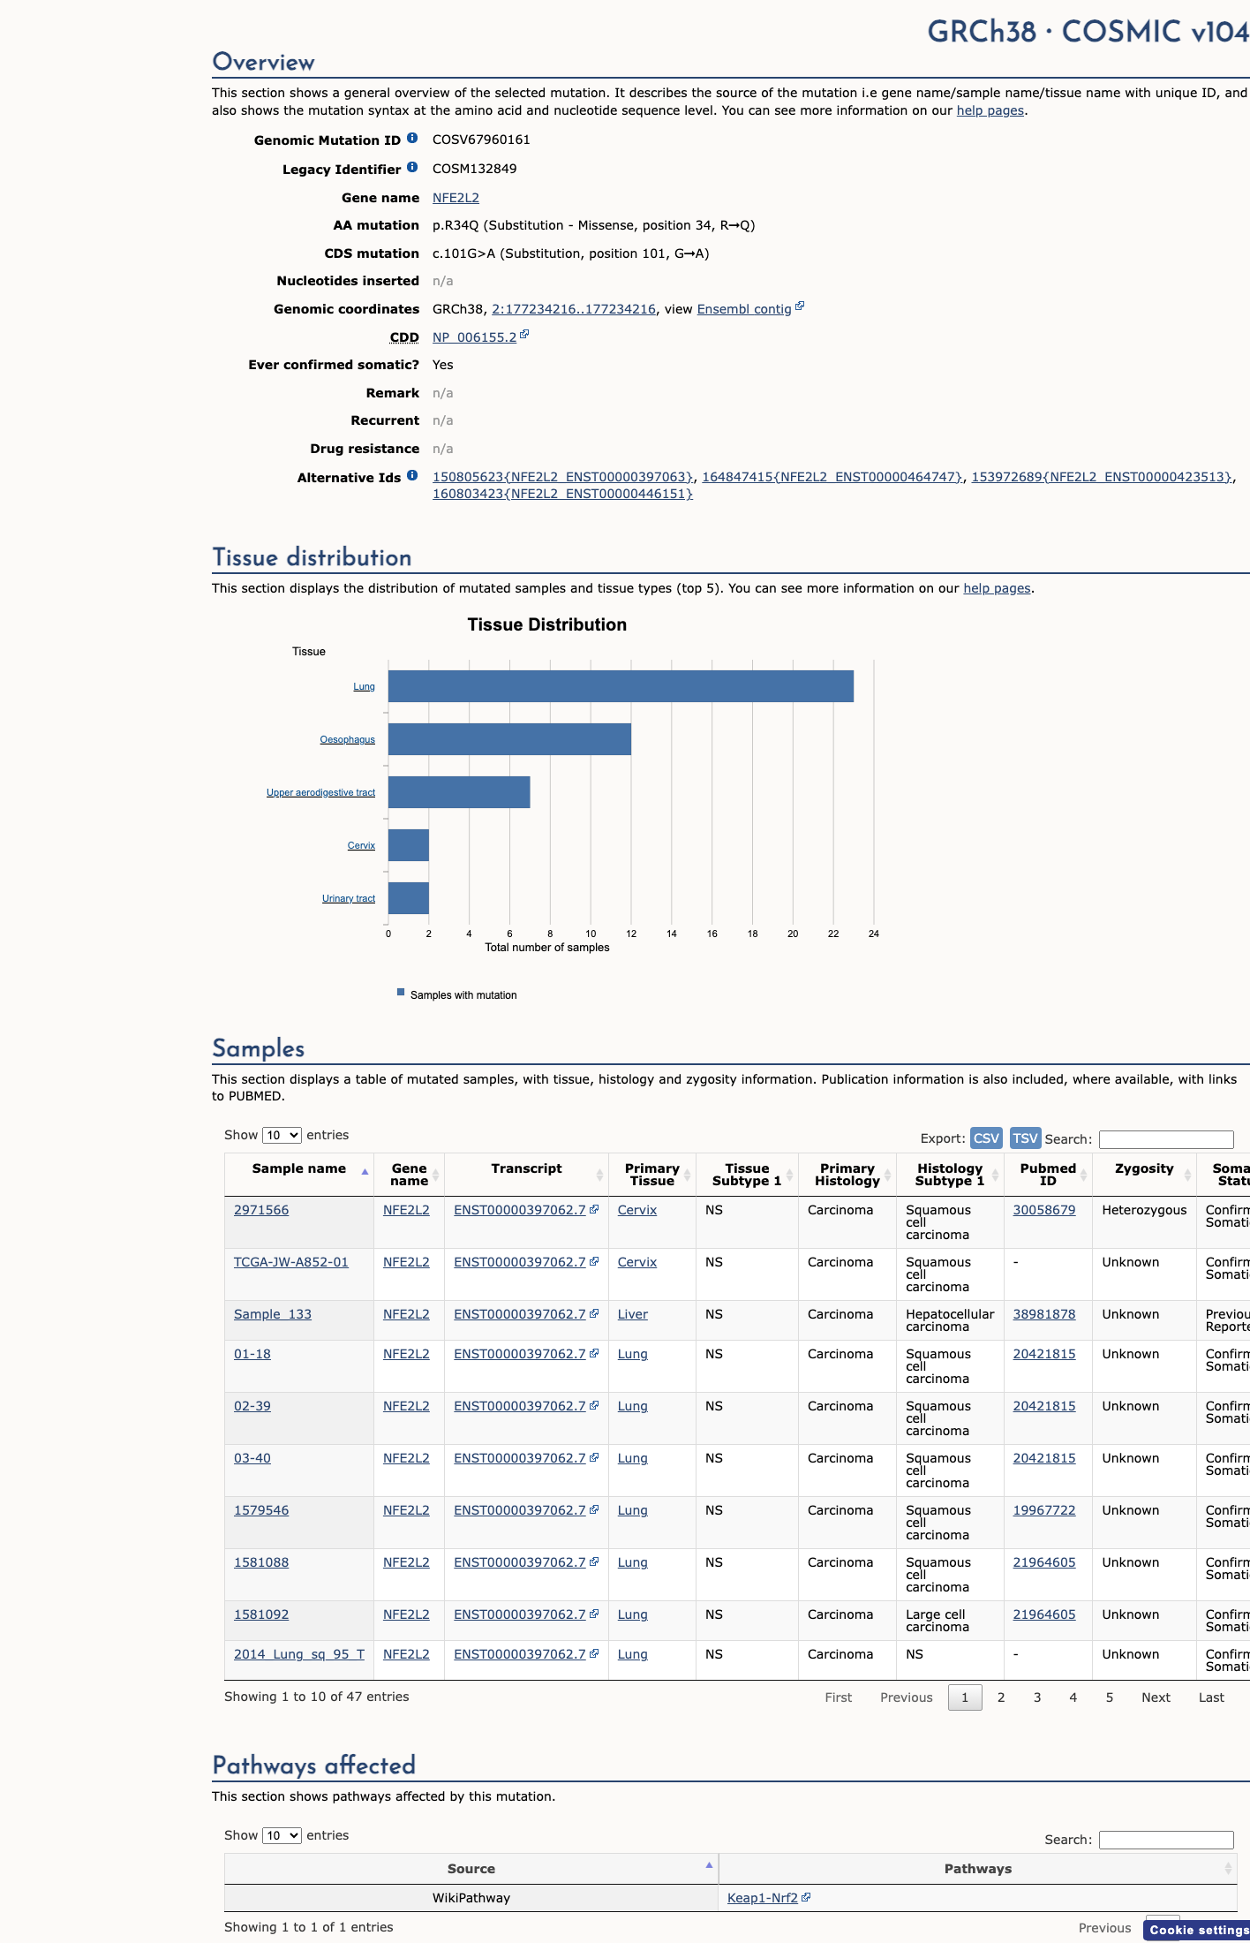The height and width of the screenshot is (1943, 1250).
Task: Click the Oesophagus bar in the chart
Action: coord(509,739)
